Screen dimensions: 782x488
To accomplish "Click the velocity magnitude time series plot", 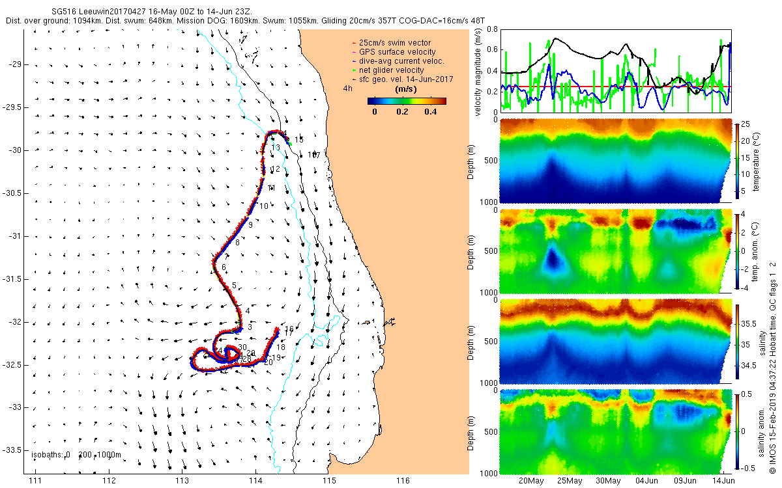I will pyautogui.click(x=615, y=70).
